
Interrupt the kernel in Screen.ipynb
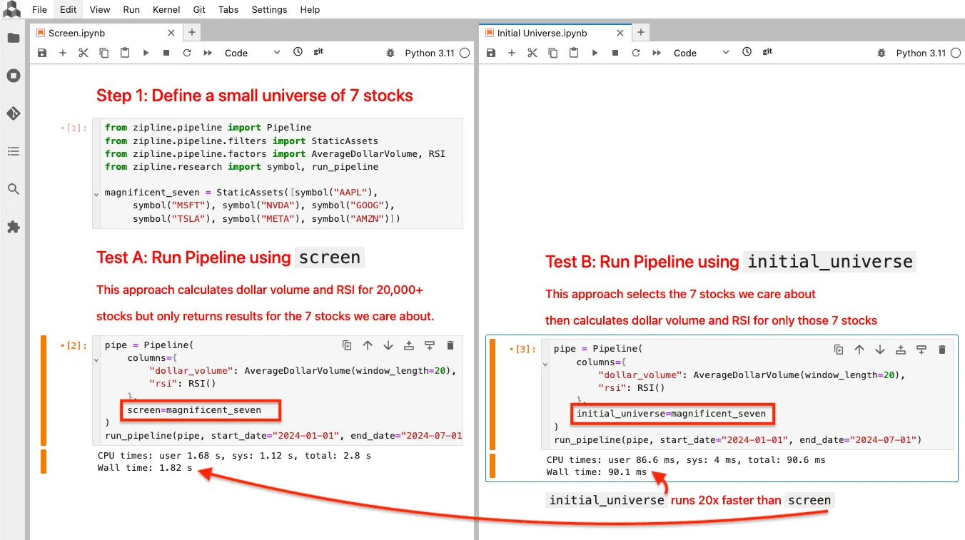coord(166,53)
